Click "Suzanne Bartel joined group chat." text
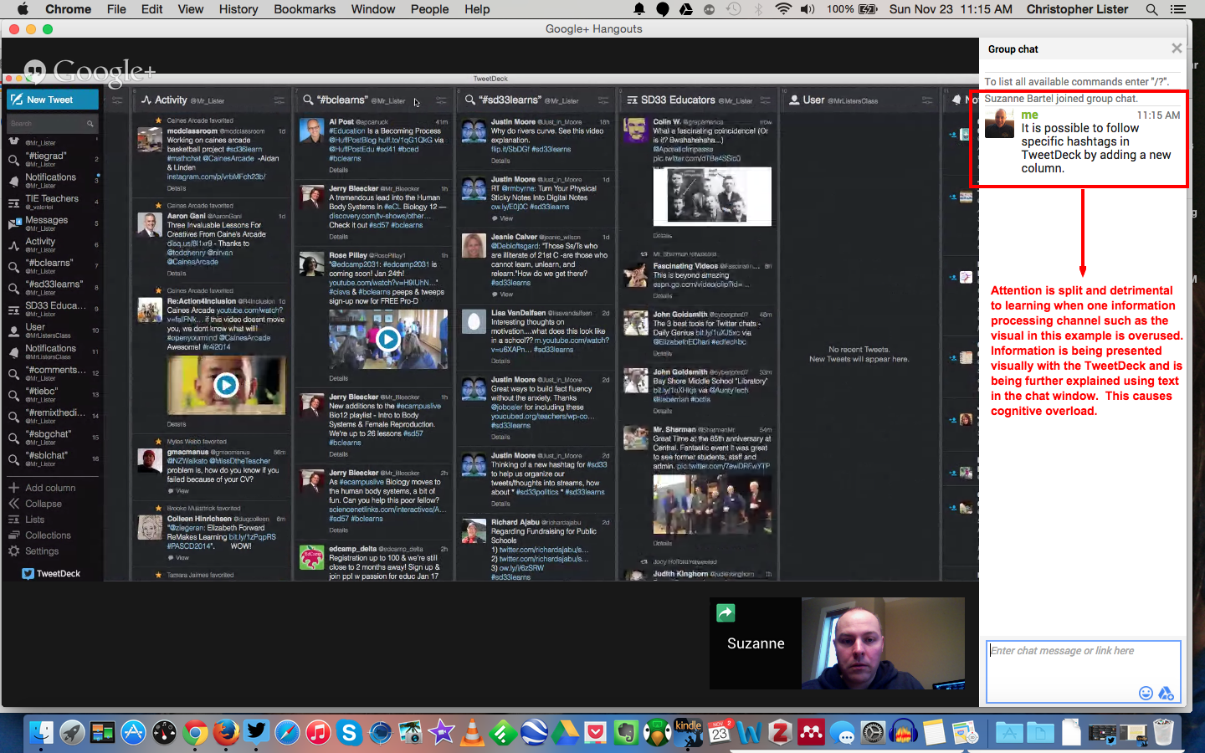Screen dimensions: 1205x753 (1061, 99)
